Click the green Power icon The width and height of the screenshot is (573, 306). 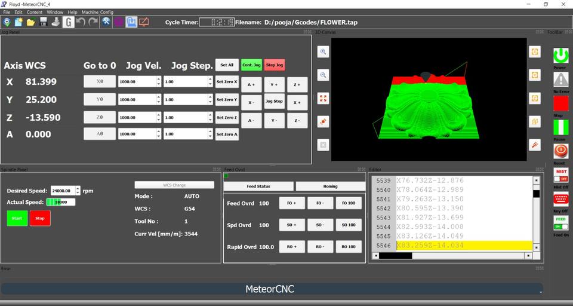point(560,56)
